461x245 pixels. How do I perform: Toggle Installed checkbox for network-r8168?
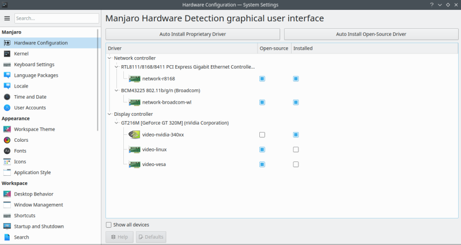296,79
